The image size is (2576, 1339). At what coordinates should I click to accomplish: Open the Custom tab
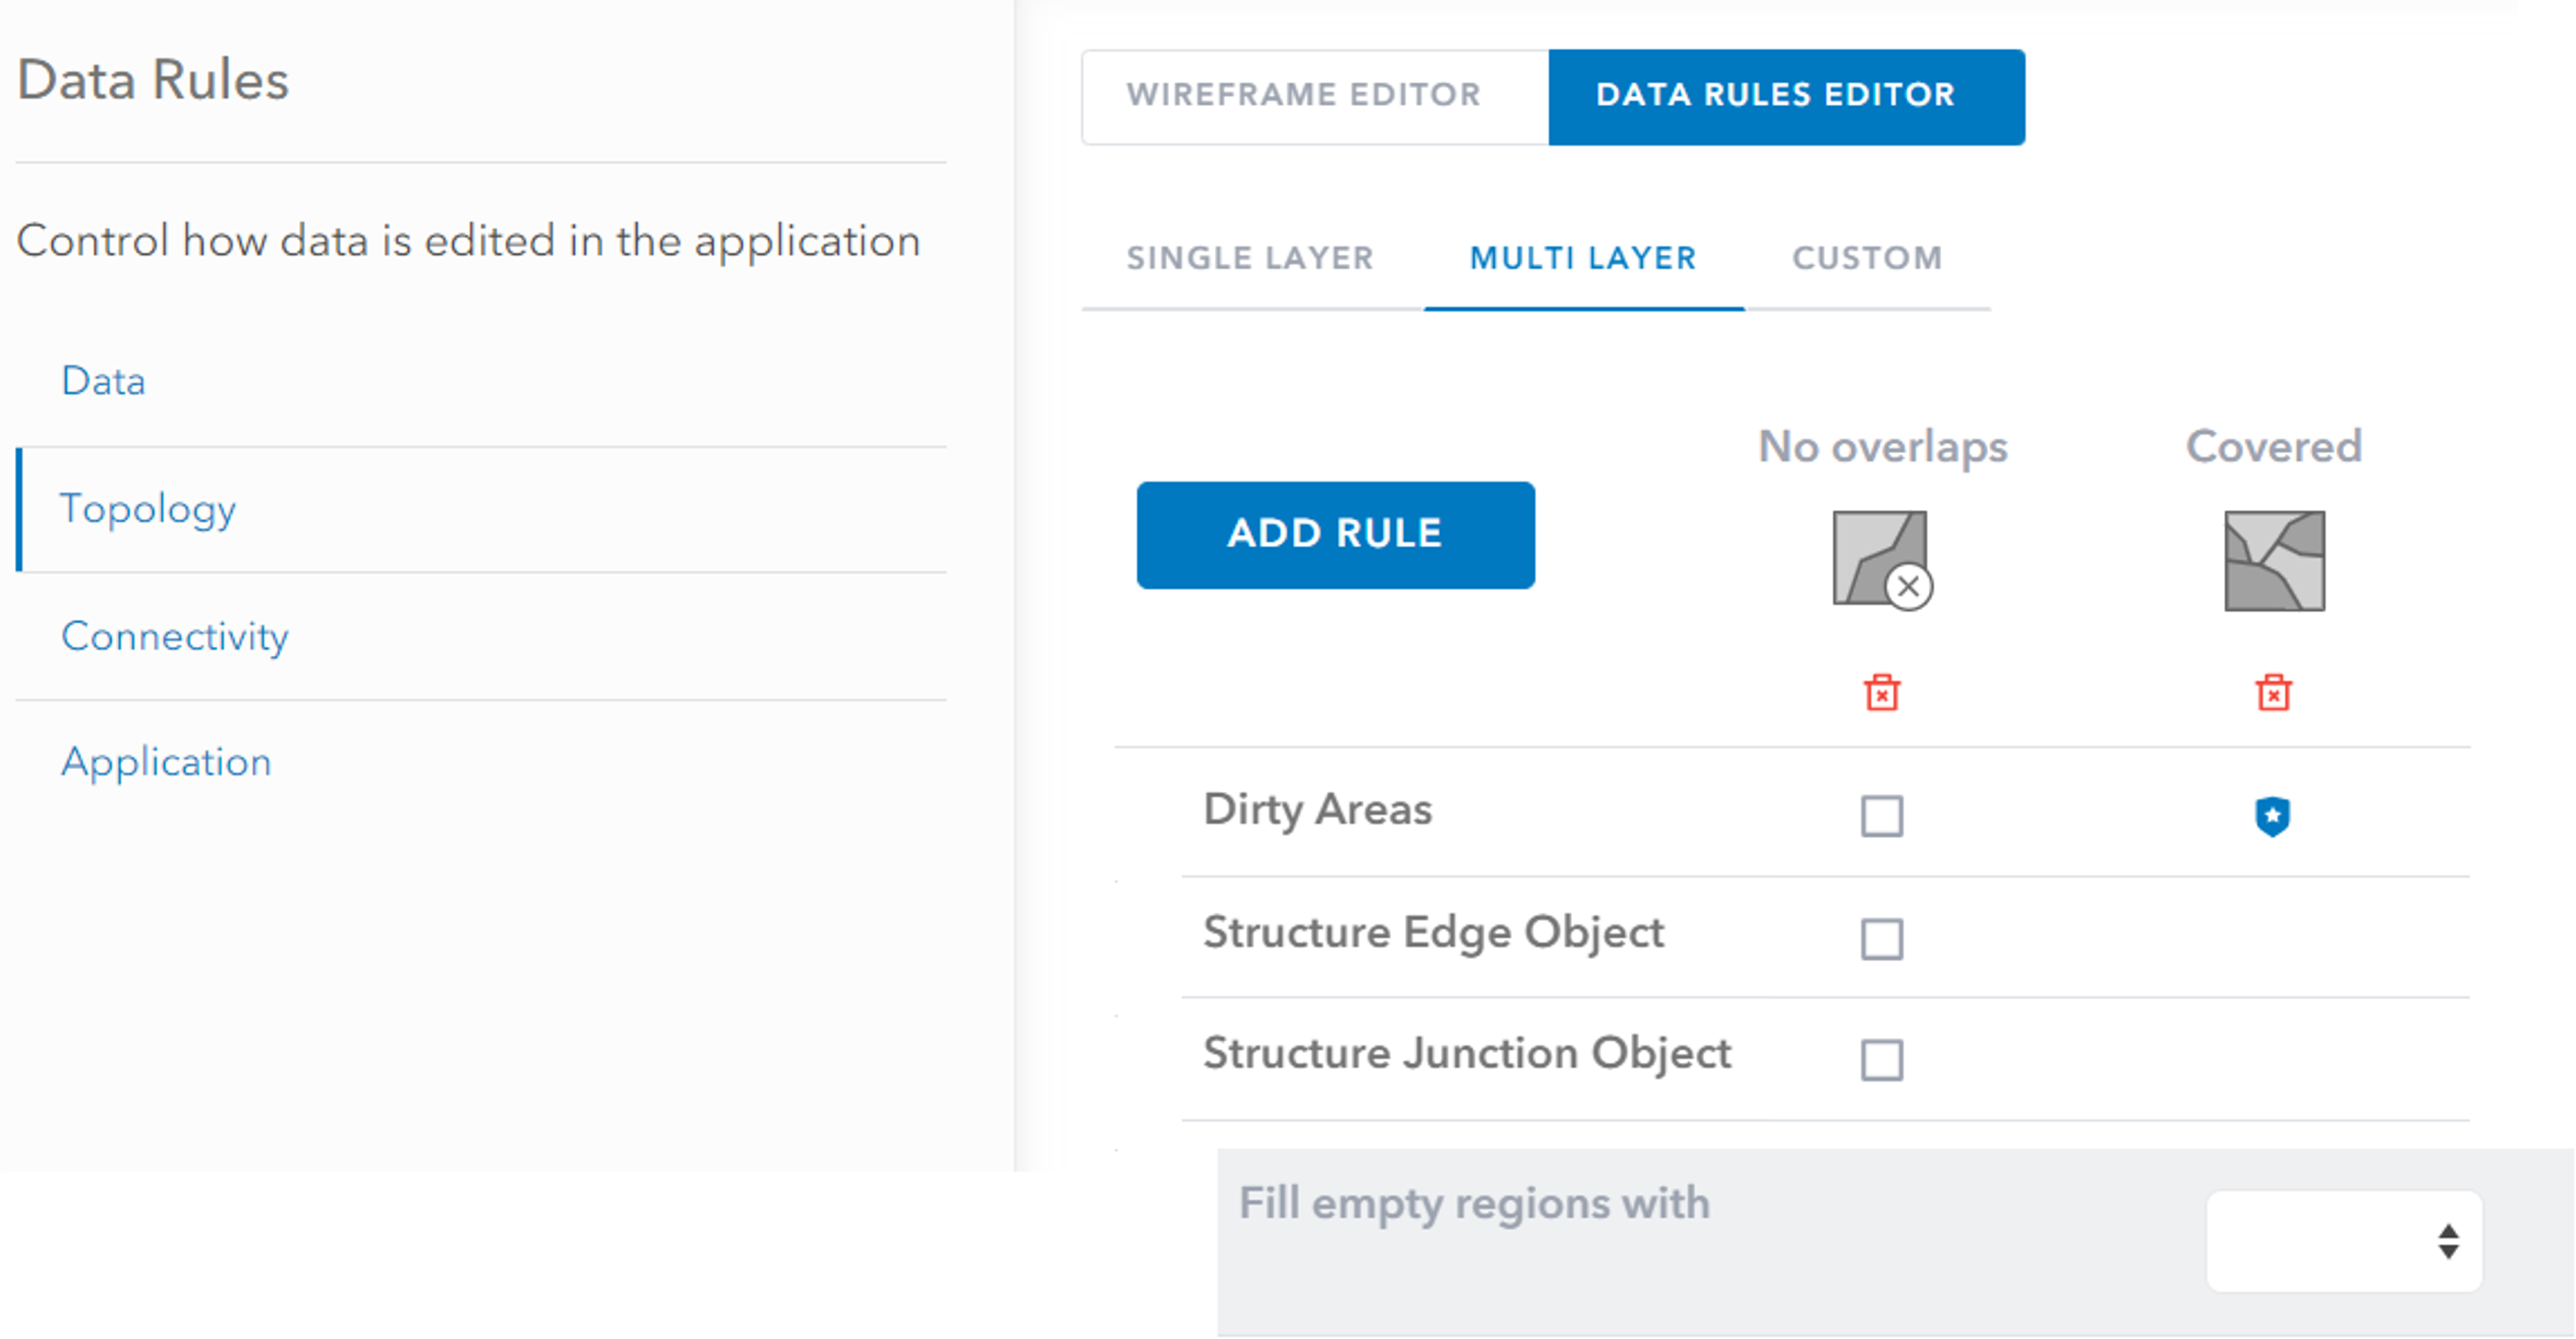[1867, 258]
